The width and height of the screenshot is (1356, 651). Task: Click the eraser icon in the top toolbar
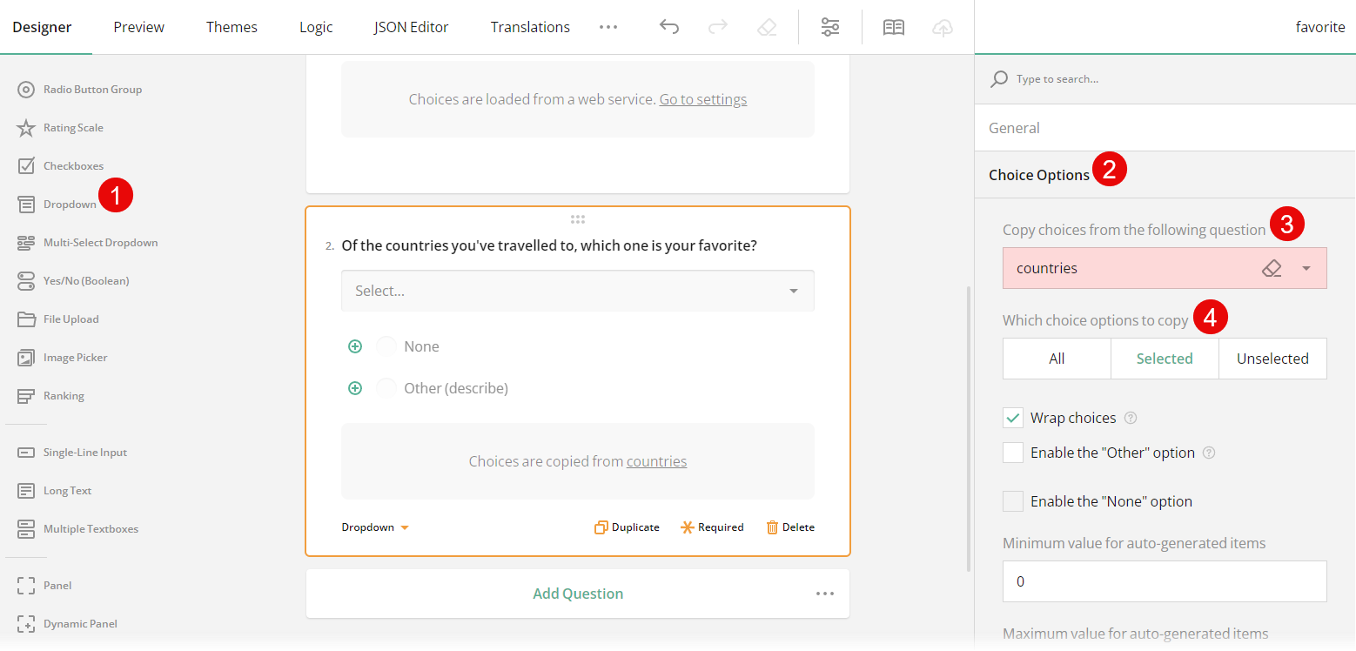pos(767,27)
